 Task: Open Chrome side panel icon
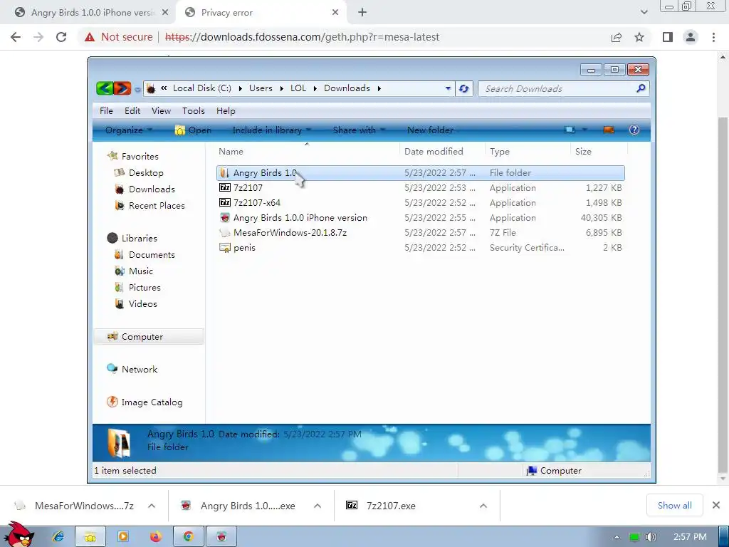coord(668,37)
